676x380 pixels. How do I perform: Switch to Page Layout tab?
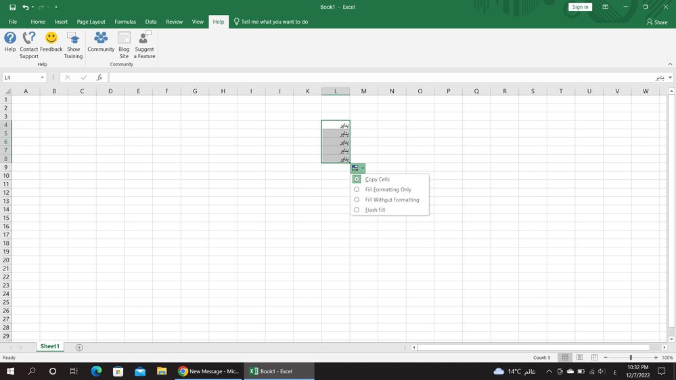point(91,22)
